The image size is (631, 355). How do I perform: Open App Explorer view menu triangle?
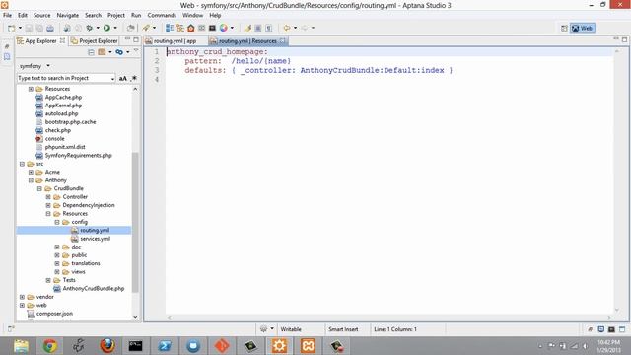[x=136, y=50]
